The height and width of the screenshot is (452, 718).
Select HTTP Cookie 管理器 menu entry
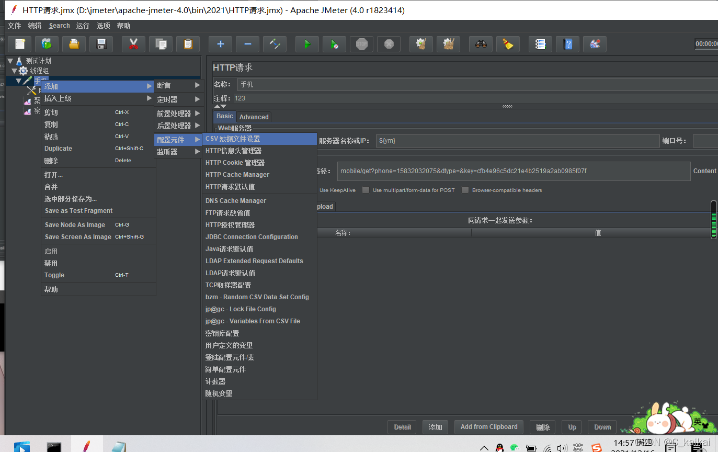coord(260,163)
